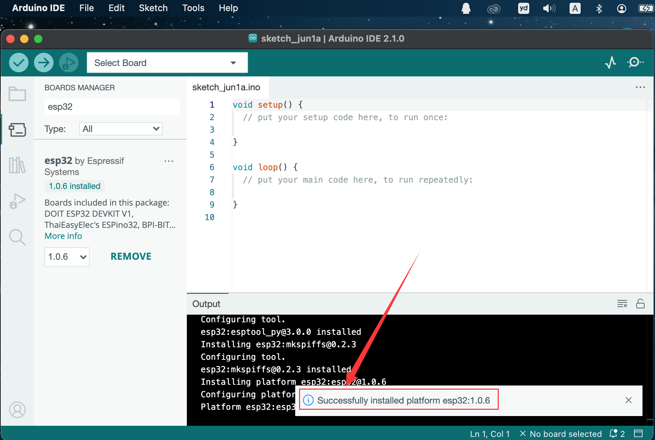655x440 pixels.
Task: Clear the Output panel
Action: (x=622, y=304)
